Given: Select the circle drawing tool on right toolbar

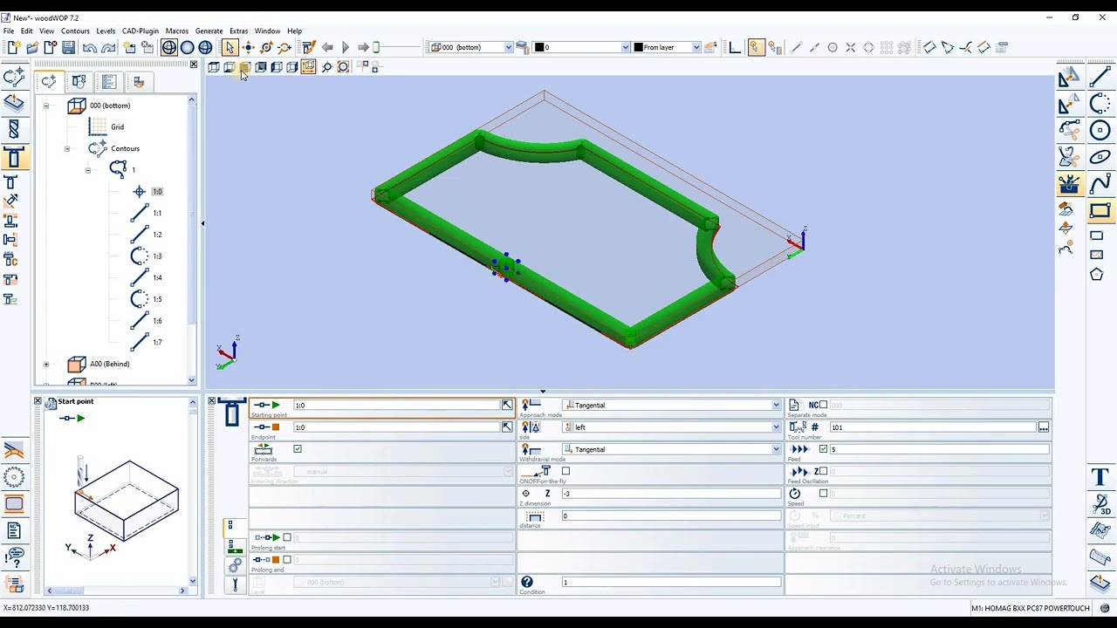Looking at the screenshot, I should click(x=1100, y=130).
